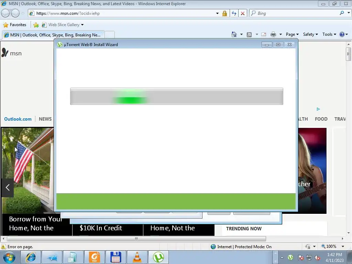Viewport: 352px width, 264px height.
Task: Expand the print options dropdown arrow
Action: coord(280,35)
